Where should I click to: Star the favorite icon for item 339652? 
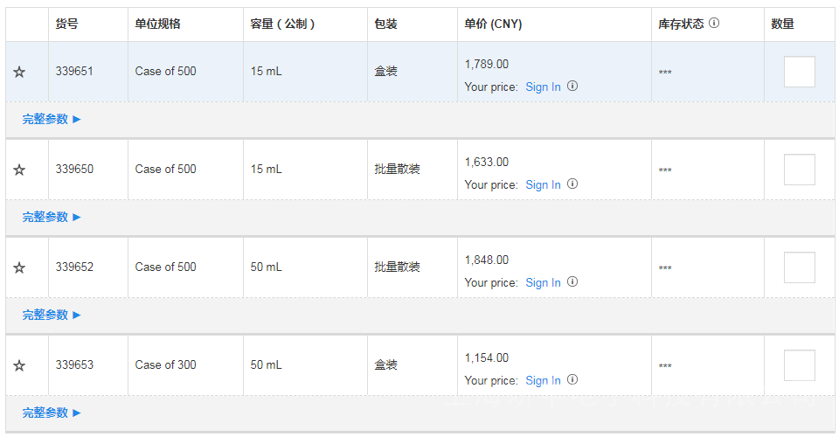[19, 267]
